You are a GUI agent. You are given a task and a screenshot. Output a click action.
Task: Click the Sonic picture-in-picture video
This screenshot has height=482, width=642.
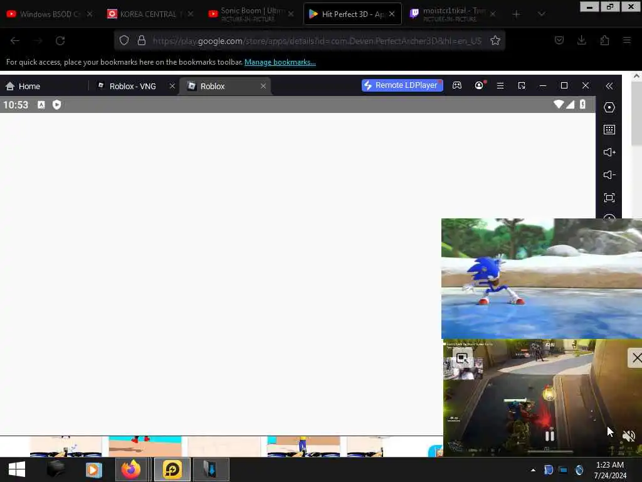pos(542,279)
